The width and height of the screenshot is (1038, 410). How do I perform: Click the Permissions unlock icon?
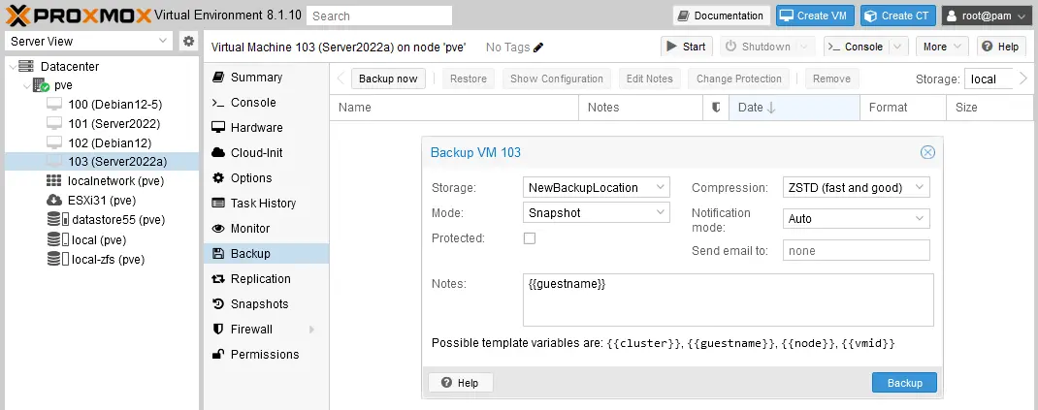218,355
